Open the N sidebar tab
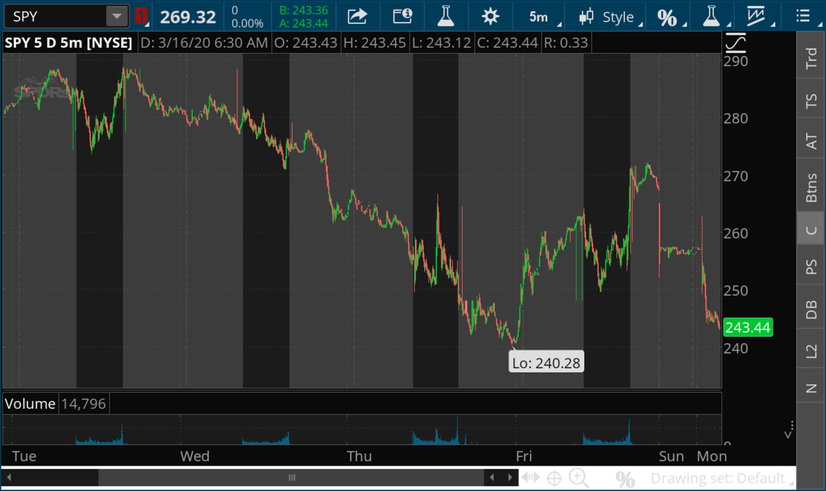 click(812, 389)
